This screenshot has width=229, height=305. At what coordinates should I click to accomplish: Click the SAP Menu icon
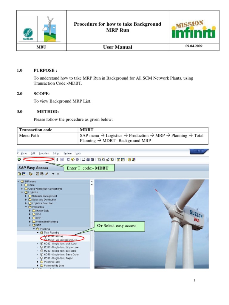24,174
